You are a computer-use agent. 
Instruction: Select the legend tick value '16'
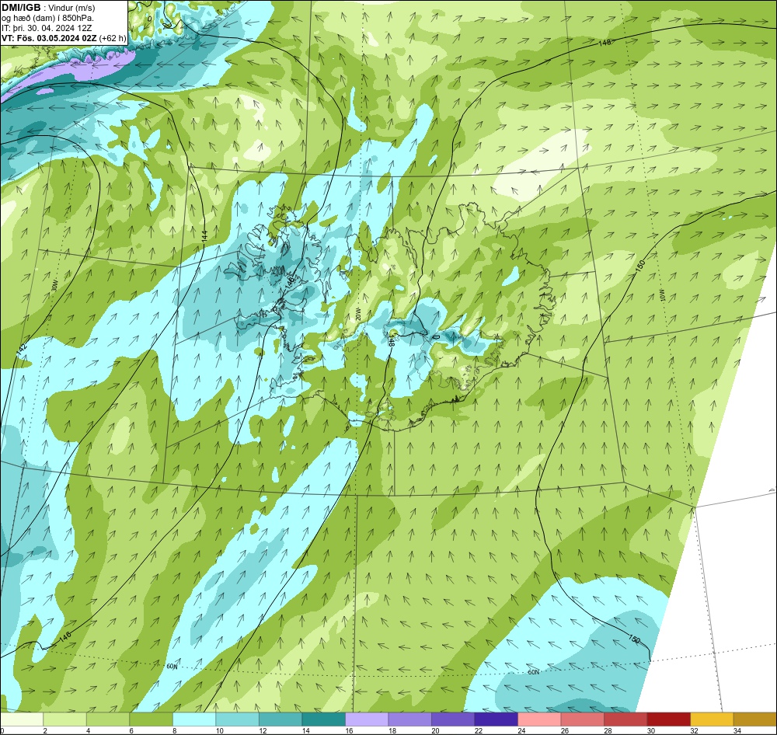[349, 730]
